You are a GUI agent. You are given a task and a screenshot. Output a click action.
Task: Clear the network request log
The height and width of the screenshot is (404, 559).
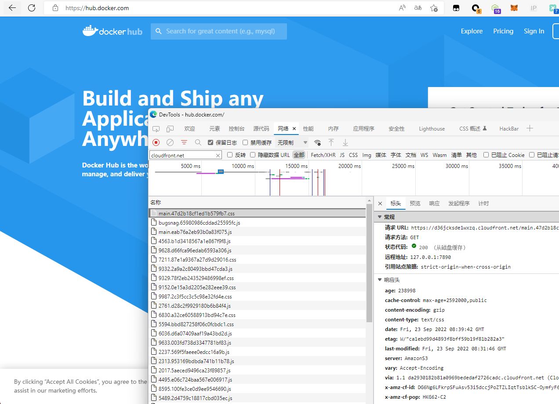pos(170,142)
